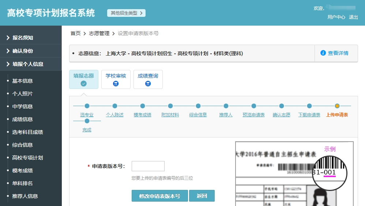Open the 其他招生类型 dropdown in header
365x206 pixels.
(x=126, y=13)
